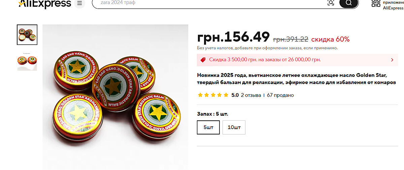The image size is (404, 170).
Task: Select the 10шт quantity option
Action: 234,127
